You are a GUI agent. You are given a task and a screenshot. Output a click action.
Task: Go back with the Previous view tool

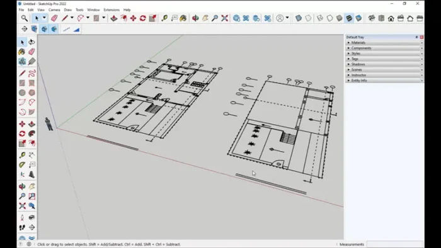(31, 206)
